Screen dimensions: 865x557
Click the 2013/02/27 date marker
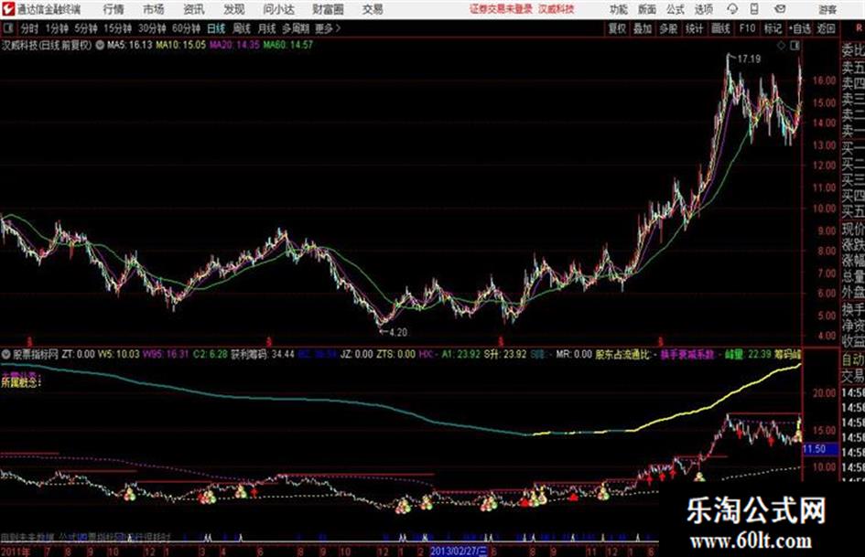click(459, 551)
